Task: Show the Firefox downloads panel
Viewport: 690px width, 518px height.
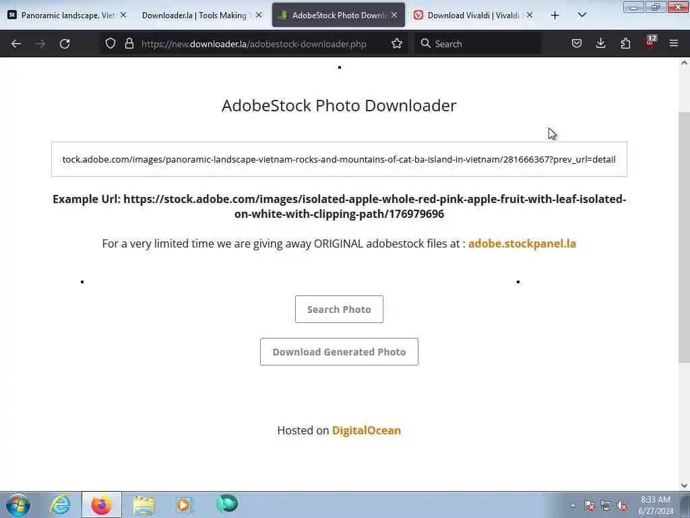Action: pos(600,43)
